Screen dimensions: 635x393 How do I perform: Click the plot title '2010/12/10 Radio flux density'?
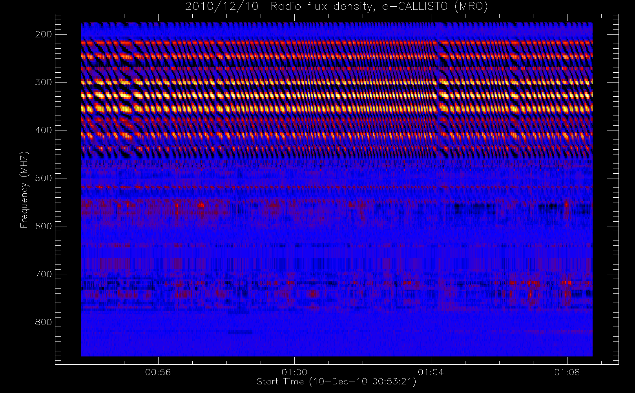tap(336, 7)
